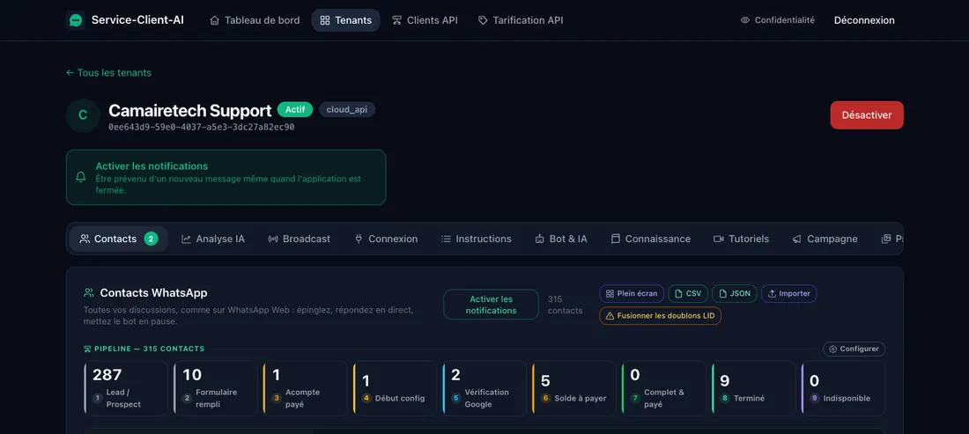Click the file icon in CSV button
This screenshot has height=434, width=969.
[x=678, y=294]
